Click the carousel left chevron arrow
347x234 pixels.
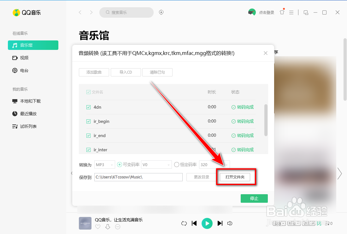point(72,173)
